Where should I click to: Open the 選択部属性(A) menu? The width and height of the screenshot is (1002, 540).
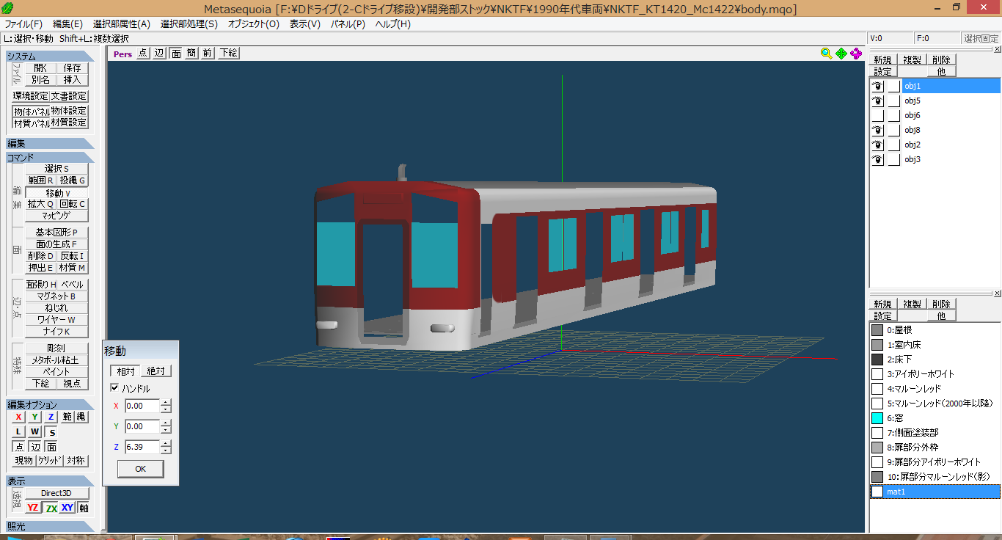[x=122, y=23]
